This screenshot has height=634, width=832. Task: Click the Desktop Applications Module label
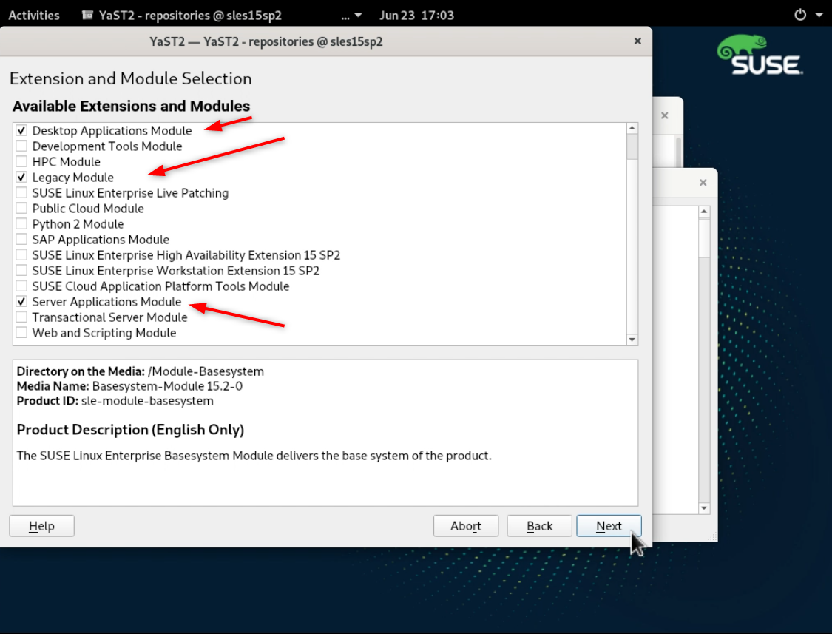112,131
